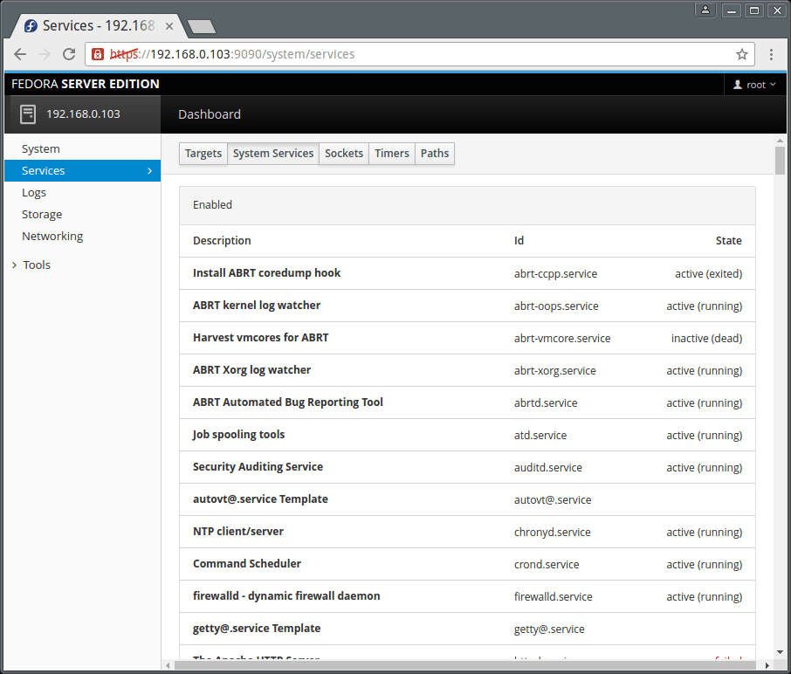Reload the page with refresh icon
791x674 pixels.
(x=69, y=54)
